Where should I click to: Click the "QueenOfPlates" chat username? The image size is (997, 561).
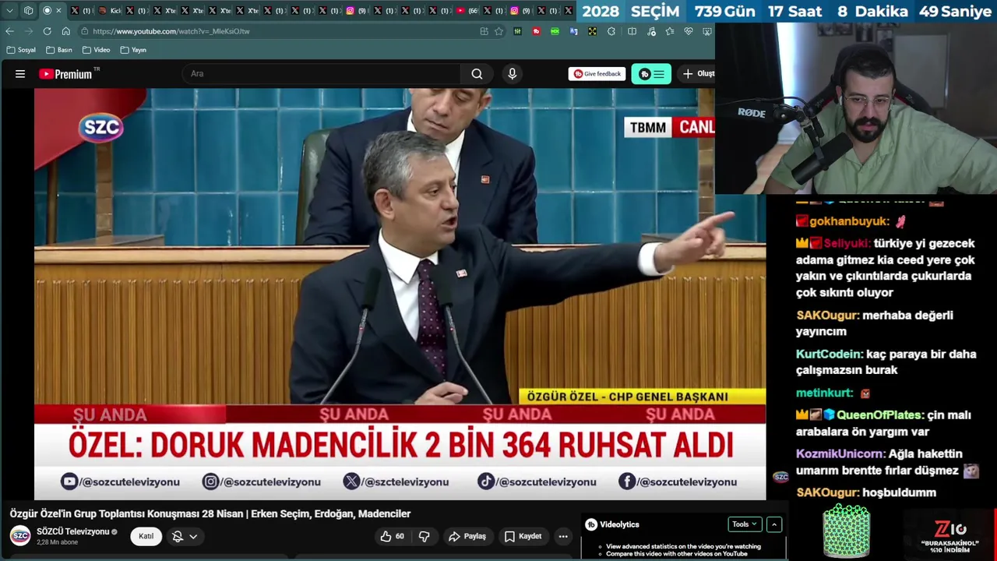[880, 415]
